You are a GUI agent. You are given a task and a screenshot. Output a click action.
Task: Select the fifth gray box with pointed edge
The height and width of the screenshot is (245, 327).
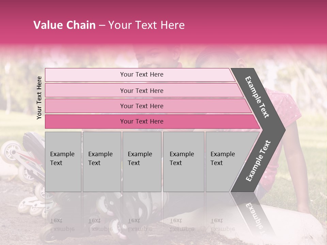pos(225,162)
